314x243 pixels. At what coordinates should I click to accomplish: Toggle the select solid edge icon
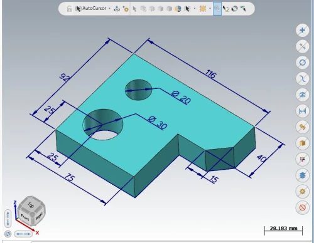(143, 9)
